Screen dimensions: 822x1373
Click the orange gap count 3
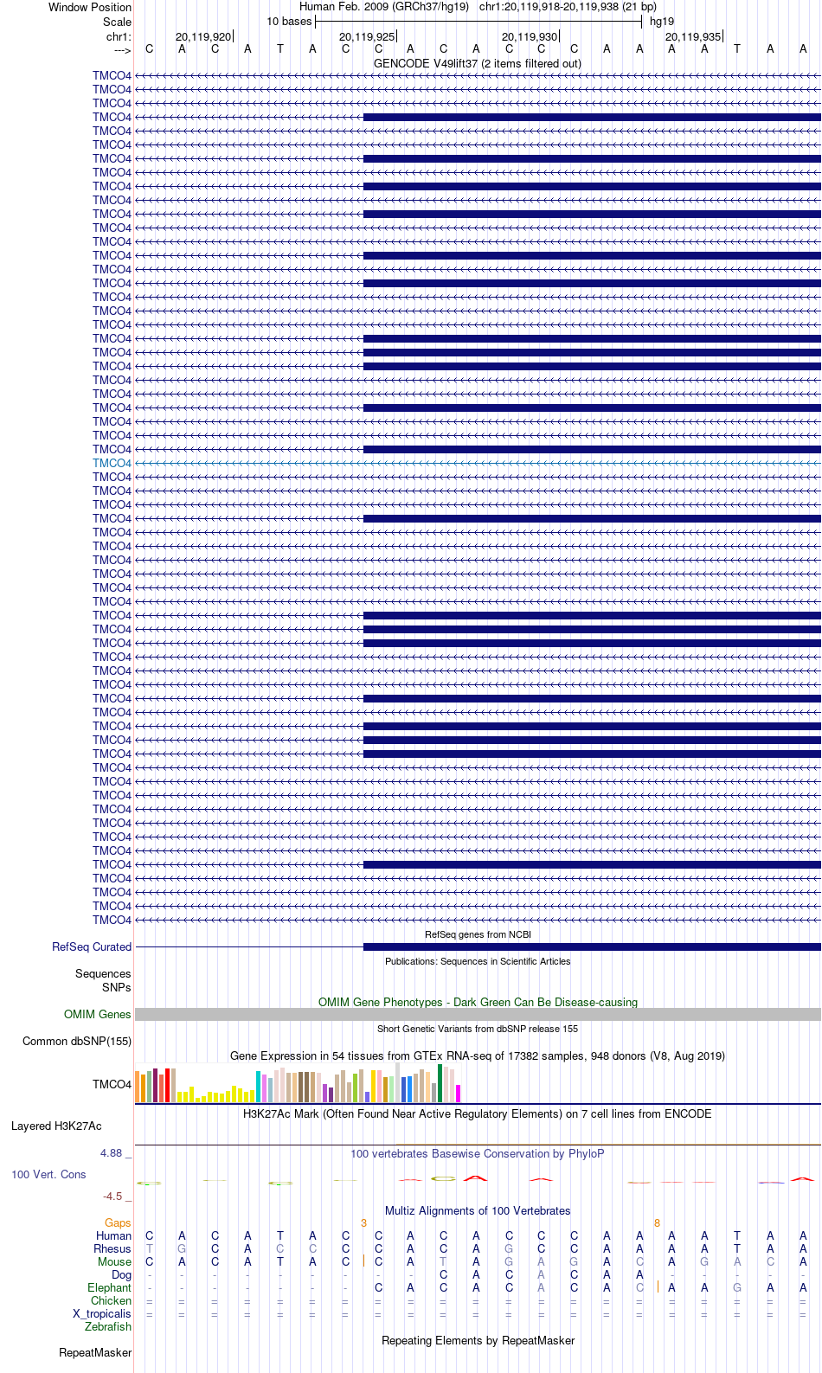point(363,1222)
